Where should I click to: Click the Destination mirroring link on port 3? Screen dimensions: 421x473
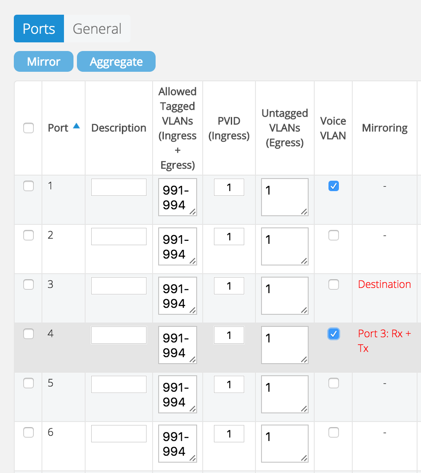click(x=384, y=284)
